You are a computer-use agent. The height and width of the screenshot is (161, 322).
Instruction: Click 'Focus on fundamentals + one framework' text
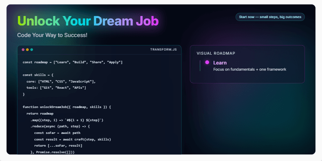coord(250,69)
